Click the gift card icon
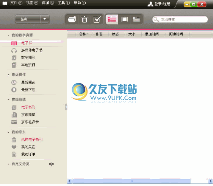This screenshot has width=213, height=186. (14, 122)
